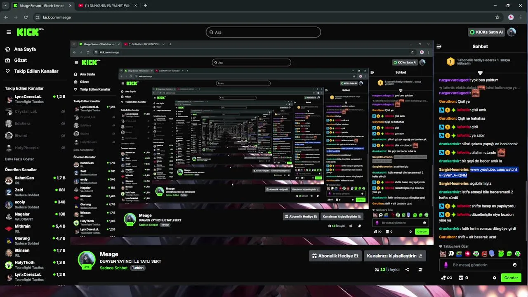Screen dimensions: 528x297
Task: Click KICKs Satın Al button
Action: pyautogui.click(x=487, y=32)
